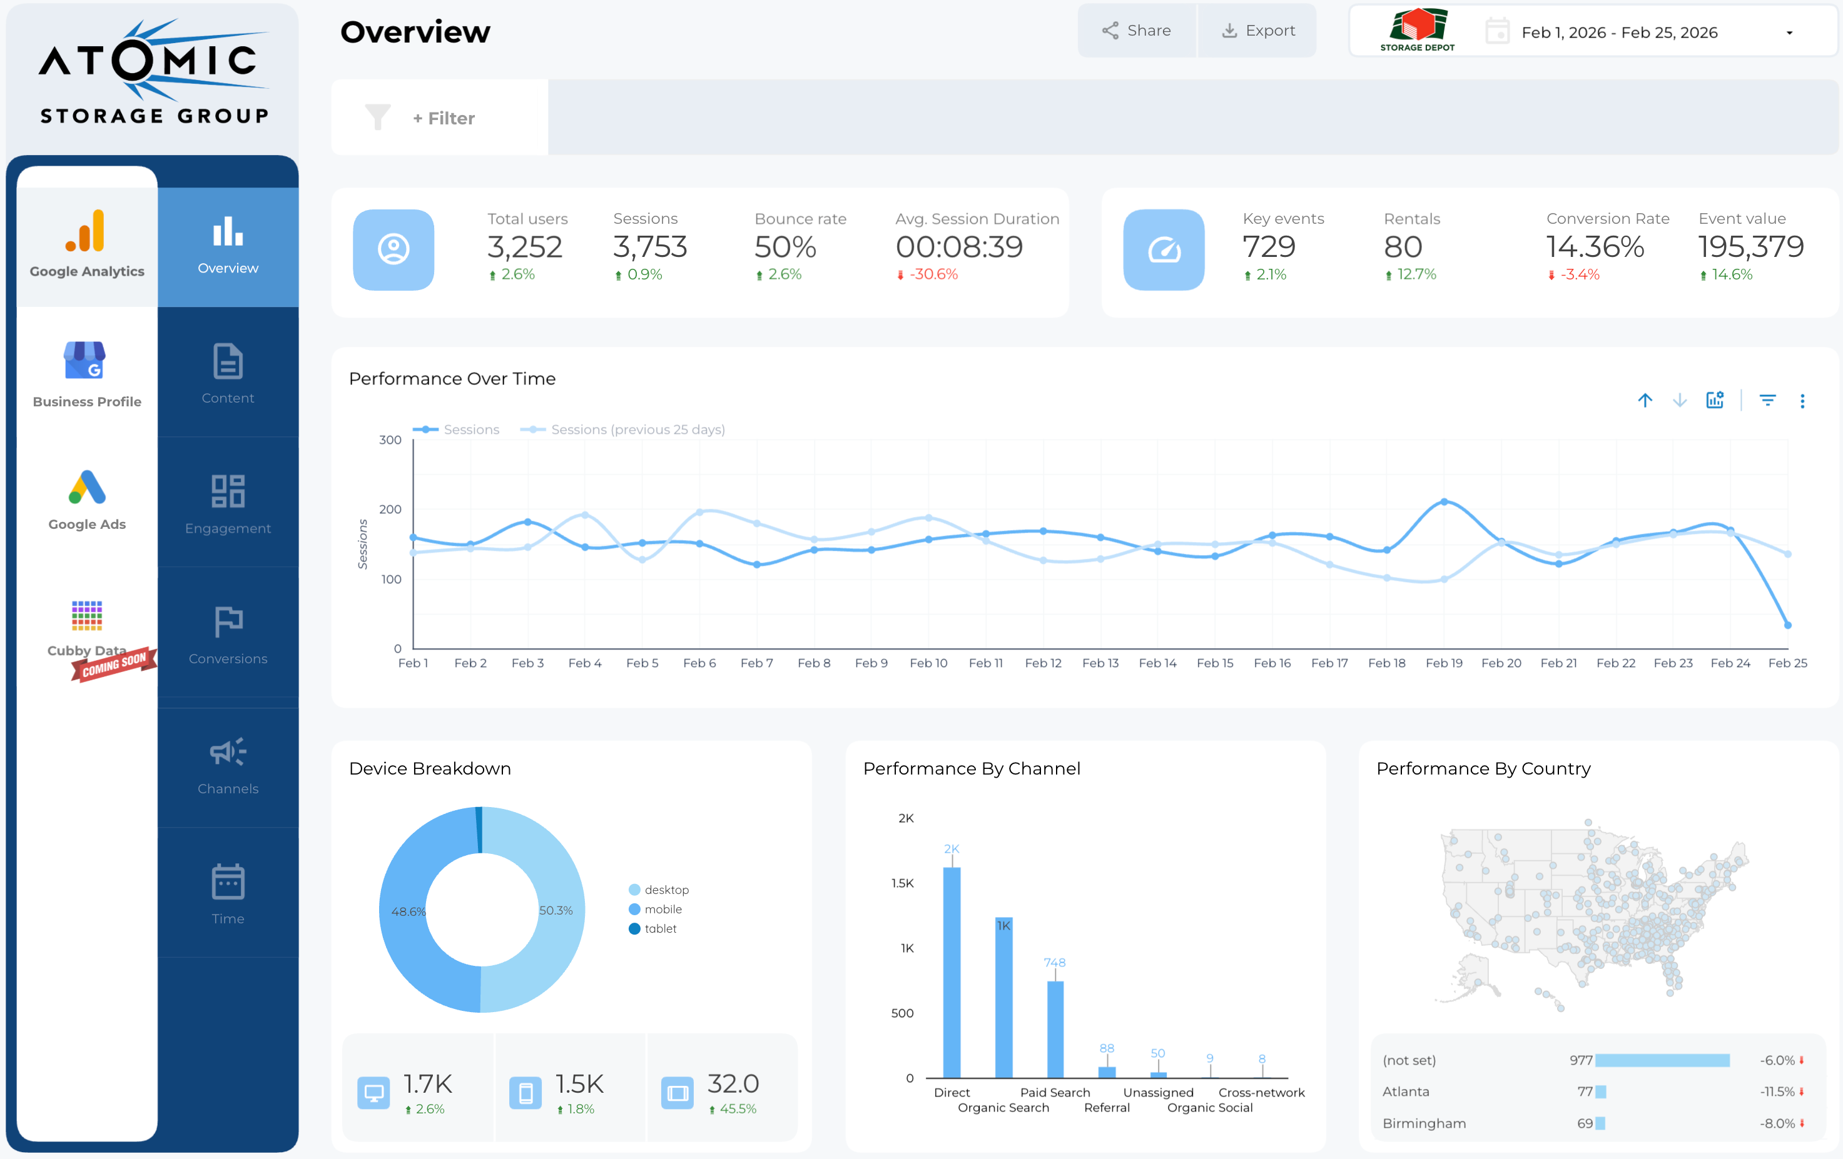This screenshot has height=1159, width=1843.
Task: Click the calendar icon beside date range
Action: click(x=1496, y=32)
